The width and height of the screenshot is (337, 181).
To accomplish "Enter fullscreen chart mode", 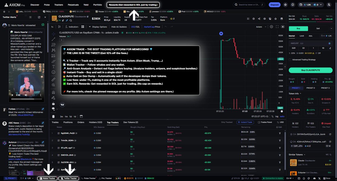I will click(277, 27).
